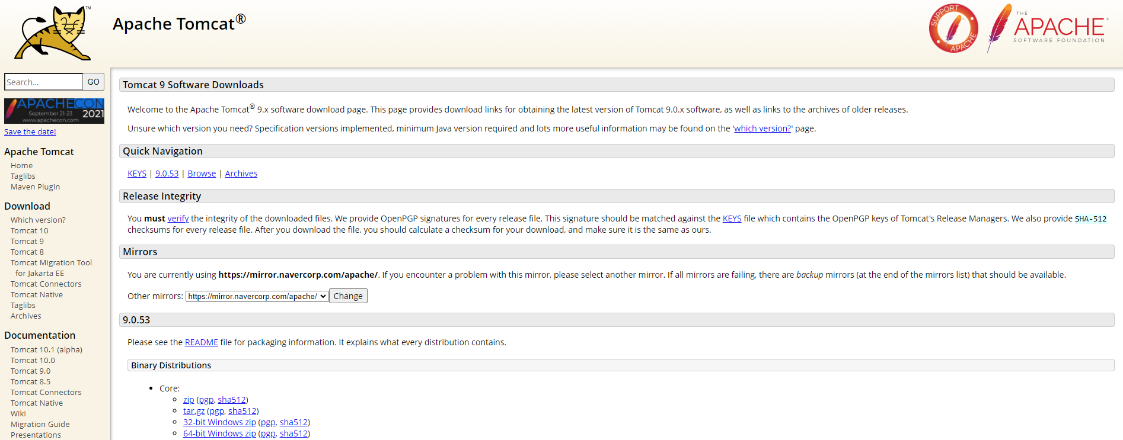
Task: Open the Save the date link
Action: (x=30, y=131)
